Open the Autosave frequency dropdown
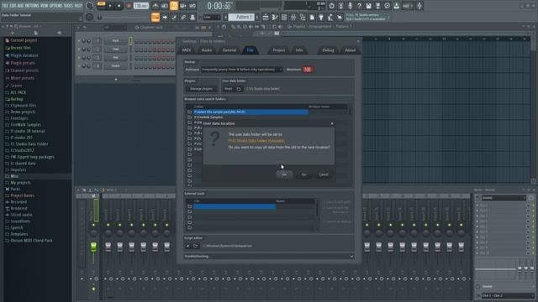Screen dimensions: 538x302 click(241, 70)
